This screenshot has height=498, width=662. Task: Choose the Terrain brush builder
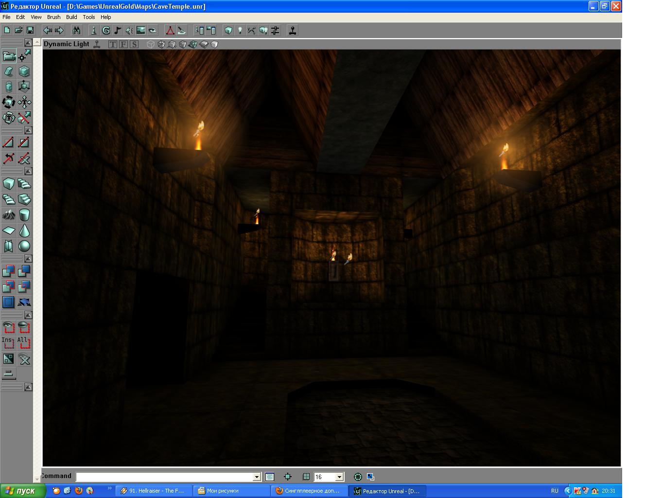click(x=9, y=215)
